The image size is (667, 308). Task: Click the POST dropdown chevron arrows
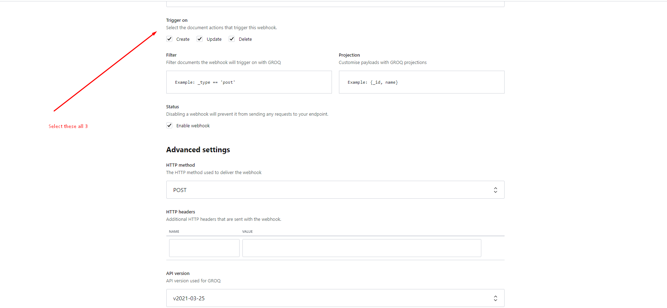tap(495, 190)
